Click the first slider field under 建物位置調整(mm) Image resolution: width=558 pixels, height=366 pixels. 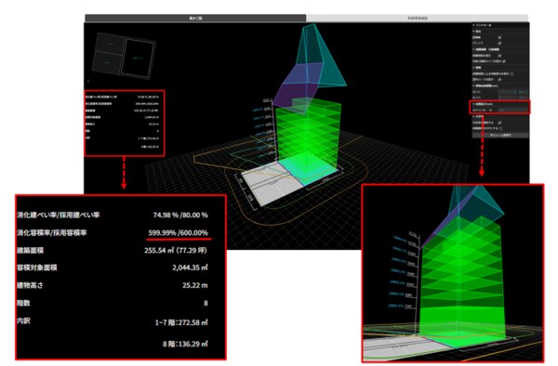tap(507, 92)
